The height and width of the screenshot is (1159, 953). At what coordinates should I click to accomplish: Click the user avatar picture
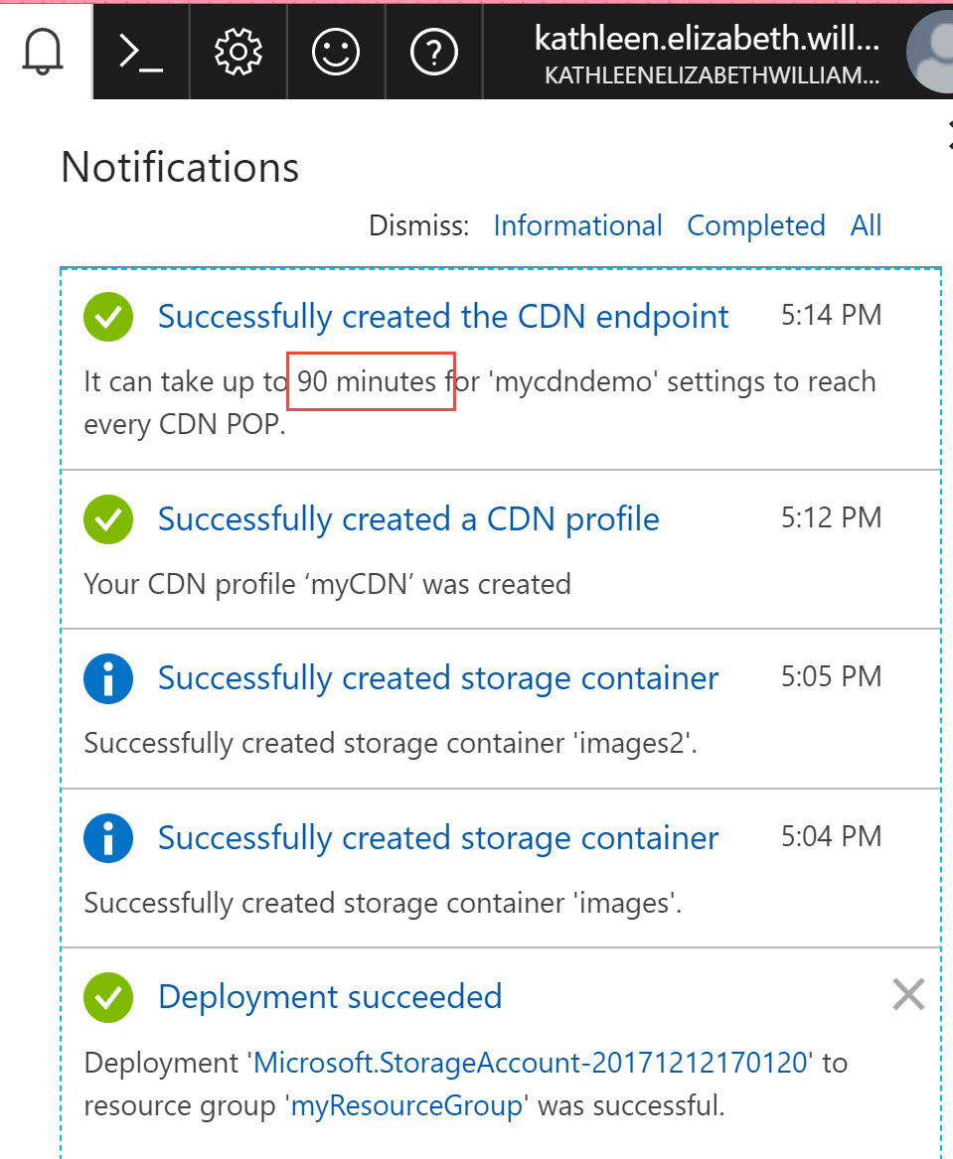click(x=931, y=52)
